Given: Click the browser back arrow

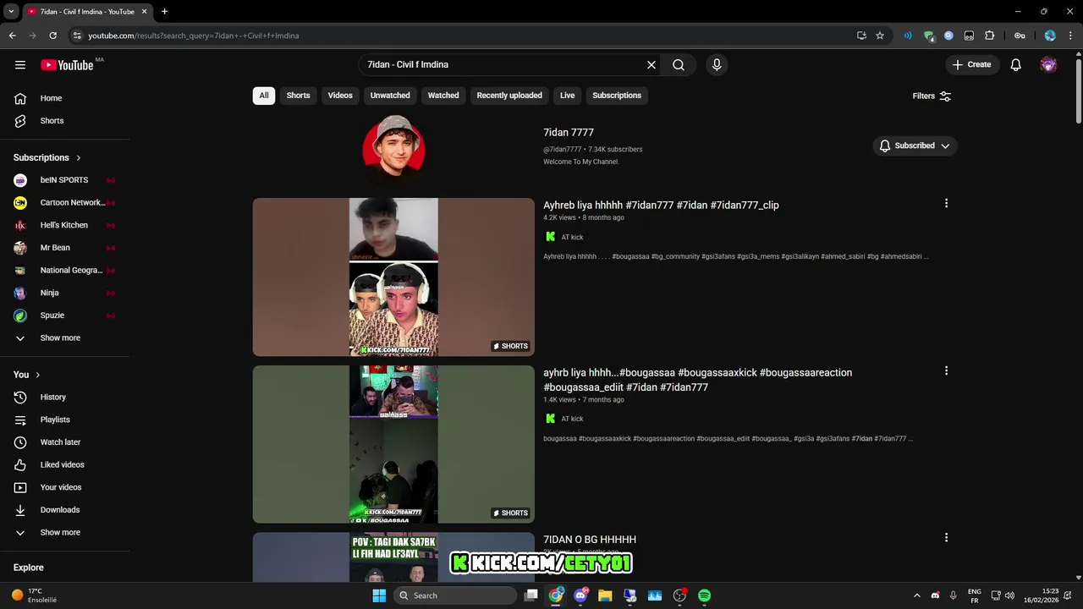Looking at the screenshot, I should click(13, 36).
